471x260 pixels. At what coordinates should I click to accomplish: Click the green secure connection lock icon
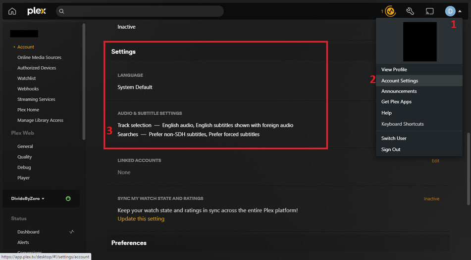tap(68, 199)
